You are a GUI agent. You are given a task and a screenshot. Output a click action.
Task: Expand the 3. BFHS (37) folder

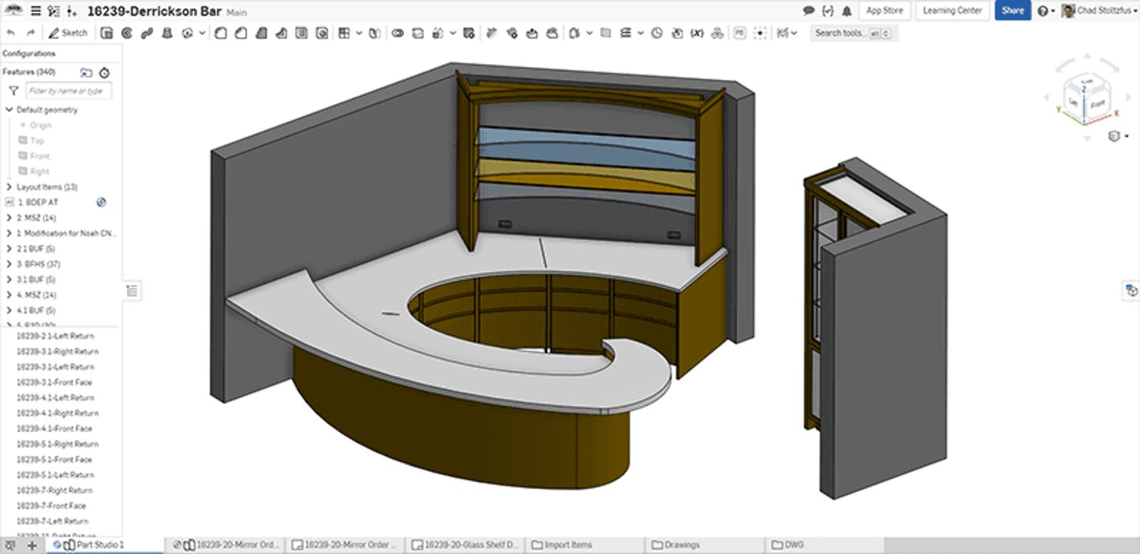coord(9,264)
